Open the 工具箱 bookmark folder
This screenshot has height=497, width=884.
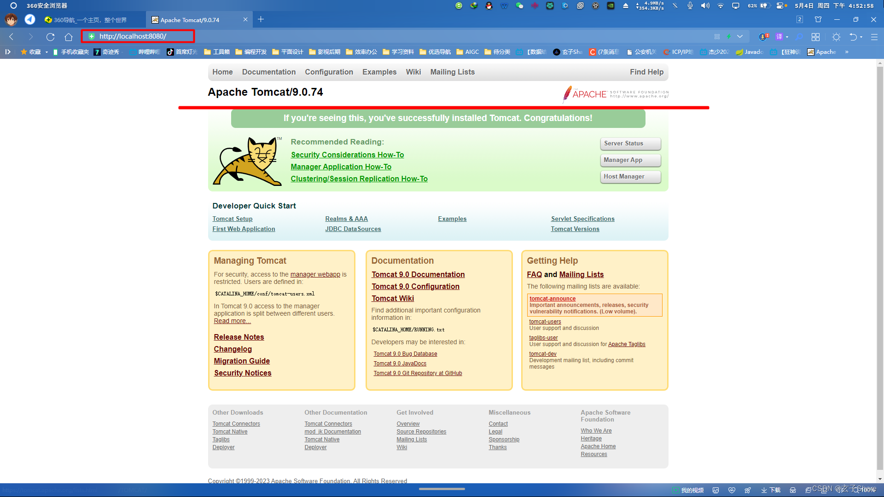click(217, 52)
